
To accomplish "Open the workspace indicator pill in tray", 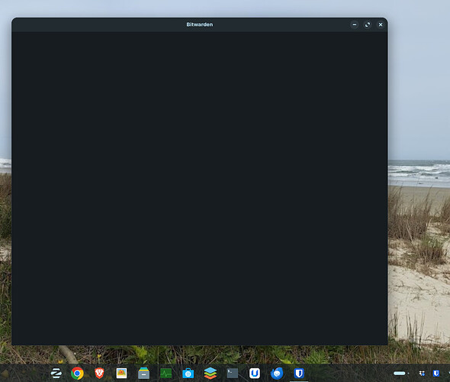I will 400,374.
